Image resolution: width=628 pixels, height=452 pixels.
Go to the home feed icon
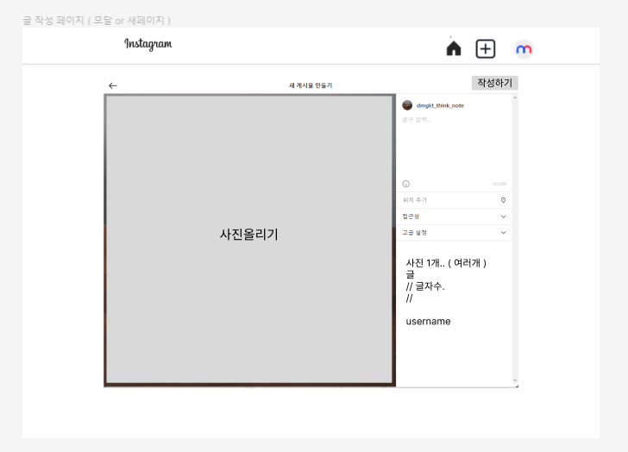[x=454, y=49]
